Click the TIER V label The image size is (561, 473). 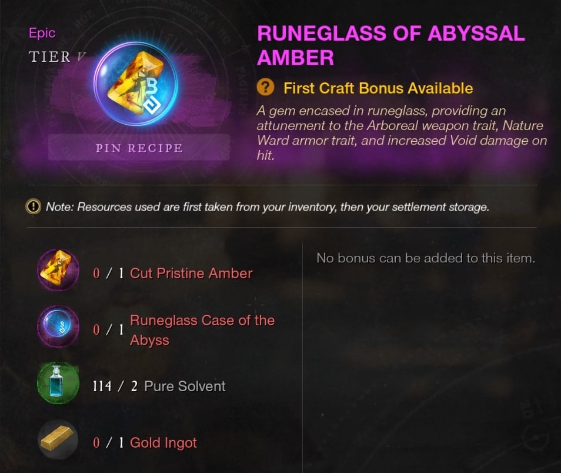coord(57,56)
